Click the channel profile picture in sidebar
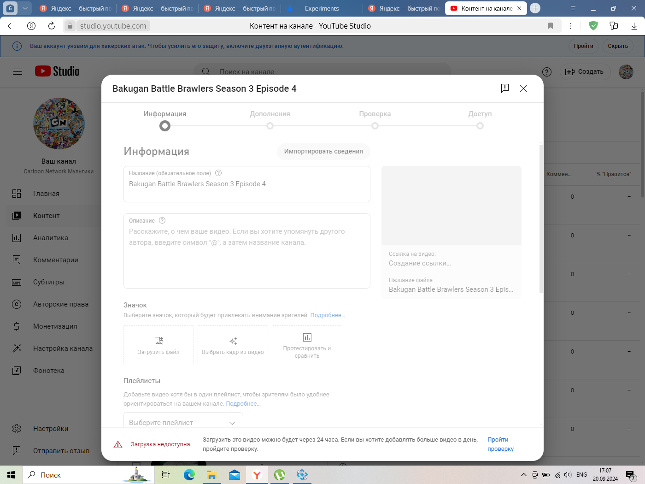645x484 pixels. pyautogui.click(x=59, y=124)
